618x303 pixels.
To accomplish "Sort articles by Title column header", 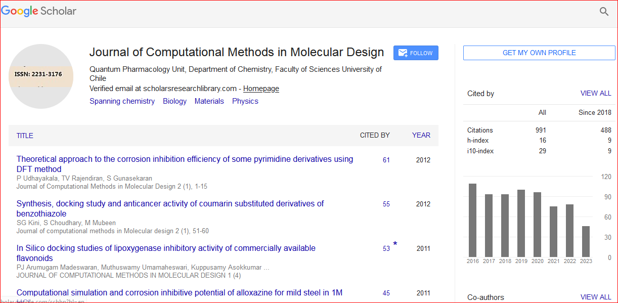I will 25,136.
